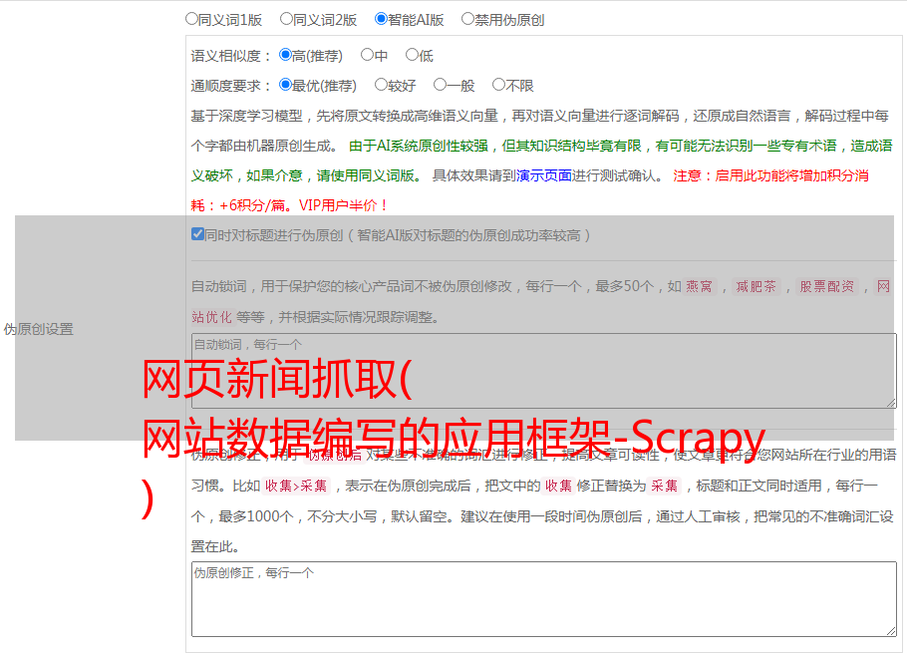
Task: Click the 语义相似度 label
Action: 231,56
